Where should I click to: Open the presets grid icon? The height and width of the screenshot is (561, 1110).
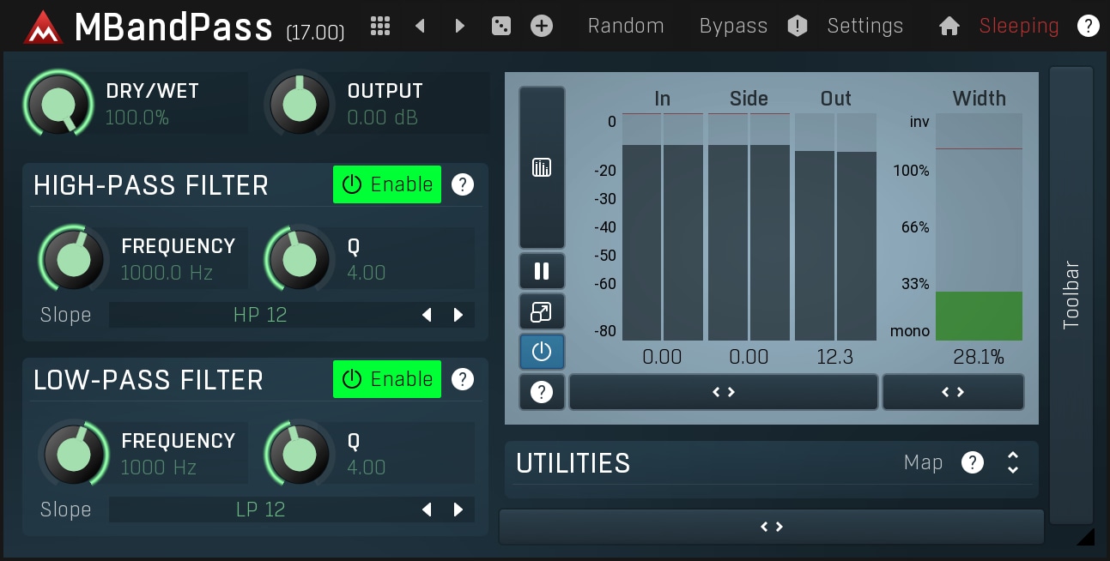[x=380, y=26]
